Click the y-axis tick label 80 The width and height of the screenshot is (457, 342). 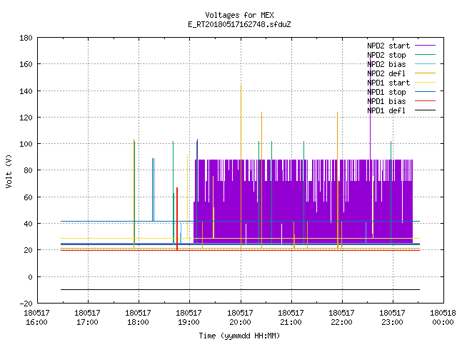(x=28, y=170)
